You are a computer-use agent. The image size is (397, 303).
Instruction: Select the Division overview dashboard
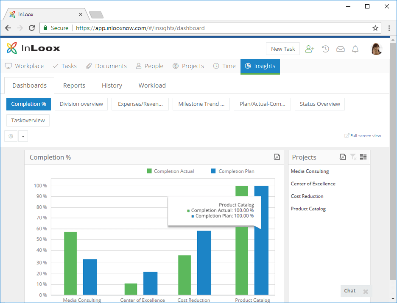(x=81, y=104)
